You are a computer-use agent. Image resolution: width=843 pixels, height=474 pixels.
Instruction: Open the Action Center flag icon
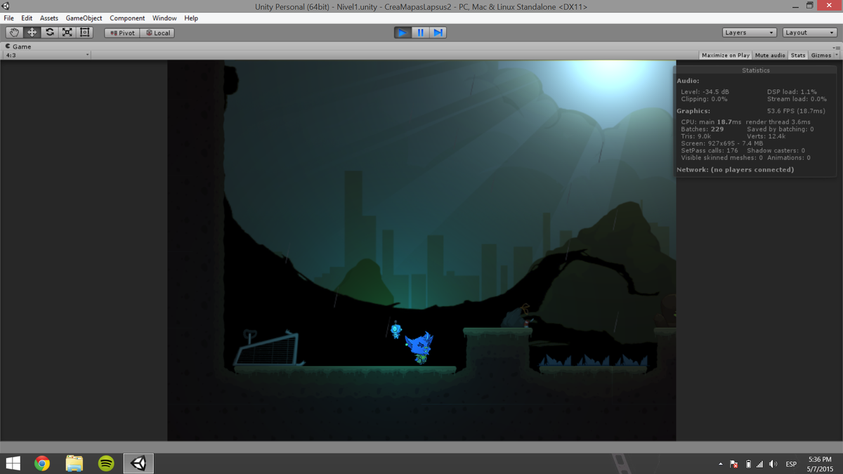[x=734, y=464]
